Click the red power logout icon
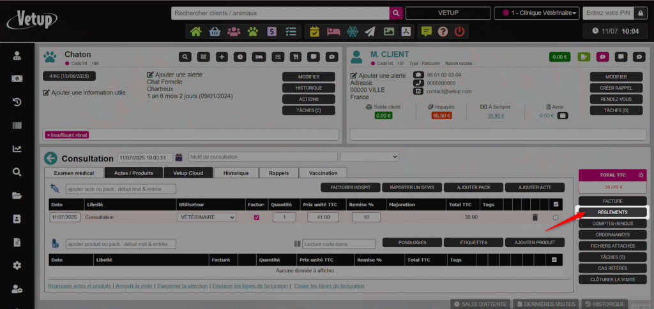 click(x=459, y=31)
